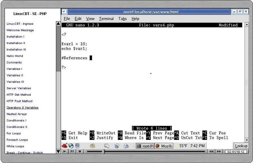Click the third panel launcher icon next to the globe
Viewport: 253px width, 163px height.
pyautogui.click(x=77, y=146)
